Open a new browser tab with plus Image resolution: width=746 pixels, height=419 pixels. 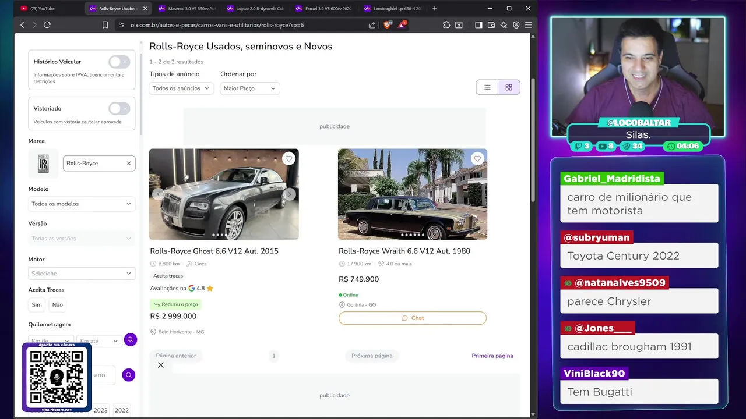pyautogui.click(x=434, y=9)
